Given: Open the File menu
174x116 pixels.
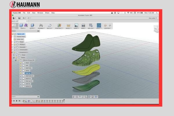Looking at the screenshot, I should tap(24, 13).
